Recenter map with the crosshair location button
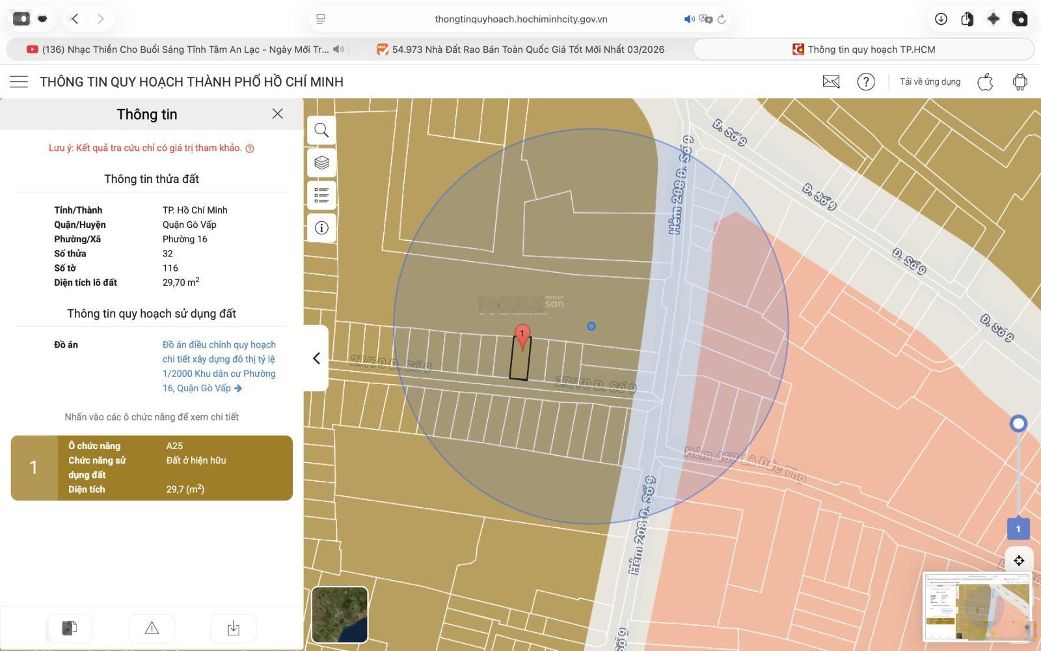Viewport: 1041px width, 651px height. pyautogui.click(x=1018, y=561)
